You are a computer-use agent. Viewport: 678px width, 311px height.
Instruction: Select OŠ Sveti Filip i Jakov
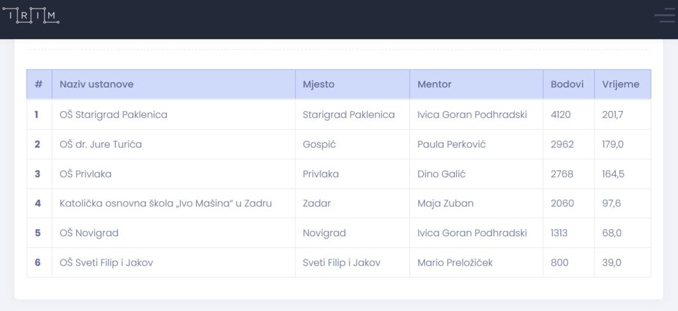point(107,262)
